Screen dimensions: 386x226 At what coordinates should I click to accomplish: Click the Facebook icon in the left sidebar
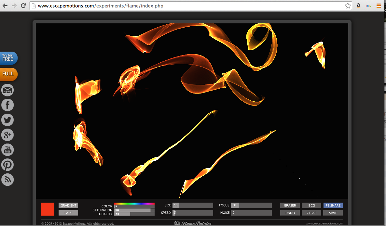point(7,105)
